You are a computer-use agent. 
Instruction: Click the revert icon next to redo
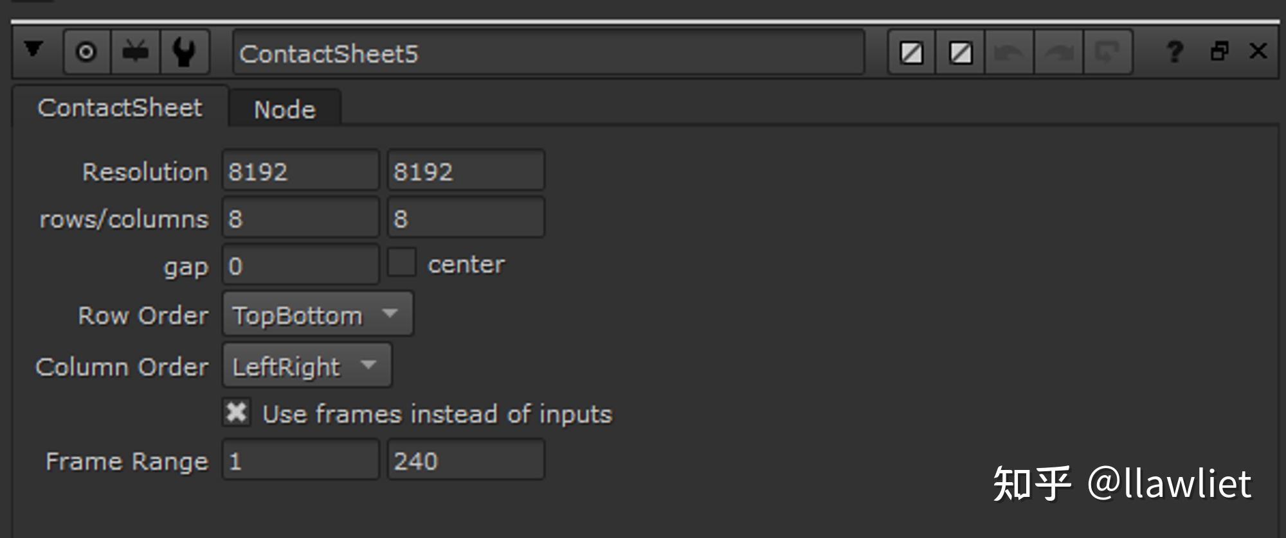pos(1107,53)
